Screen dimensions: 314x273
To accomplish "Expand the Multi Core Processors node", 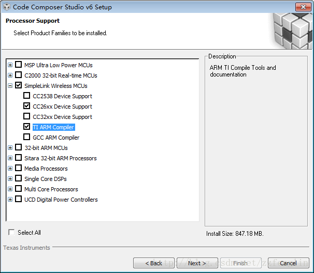I will (x=10, y=189).
